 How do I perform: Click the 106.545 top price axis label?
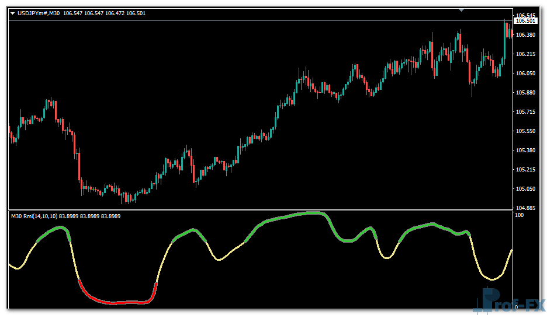[526, 15]
